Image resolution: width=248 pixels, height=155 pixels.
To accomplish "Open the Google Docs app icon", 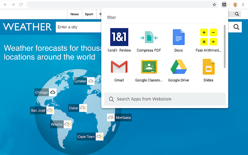I will pos(179,37).
